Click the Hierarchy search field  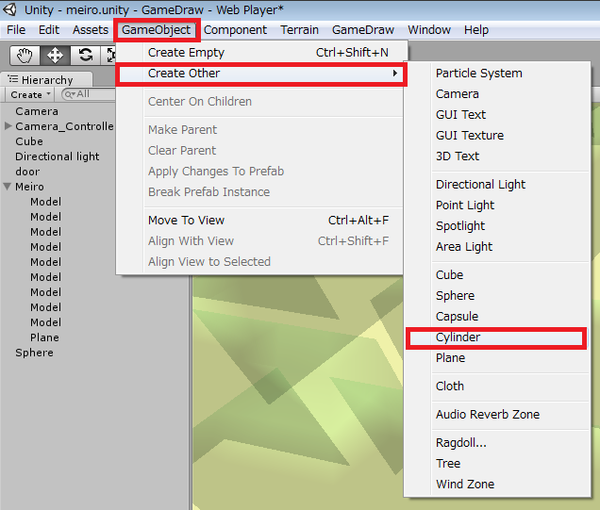click(x=89, y=94)
